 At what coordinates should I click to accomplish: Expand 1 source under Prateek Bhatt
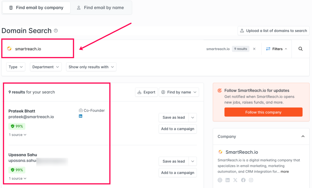17,135
